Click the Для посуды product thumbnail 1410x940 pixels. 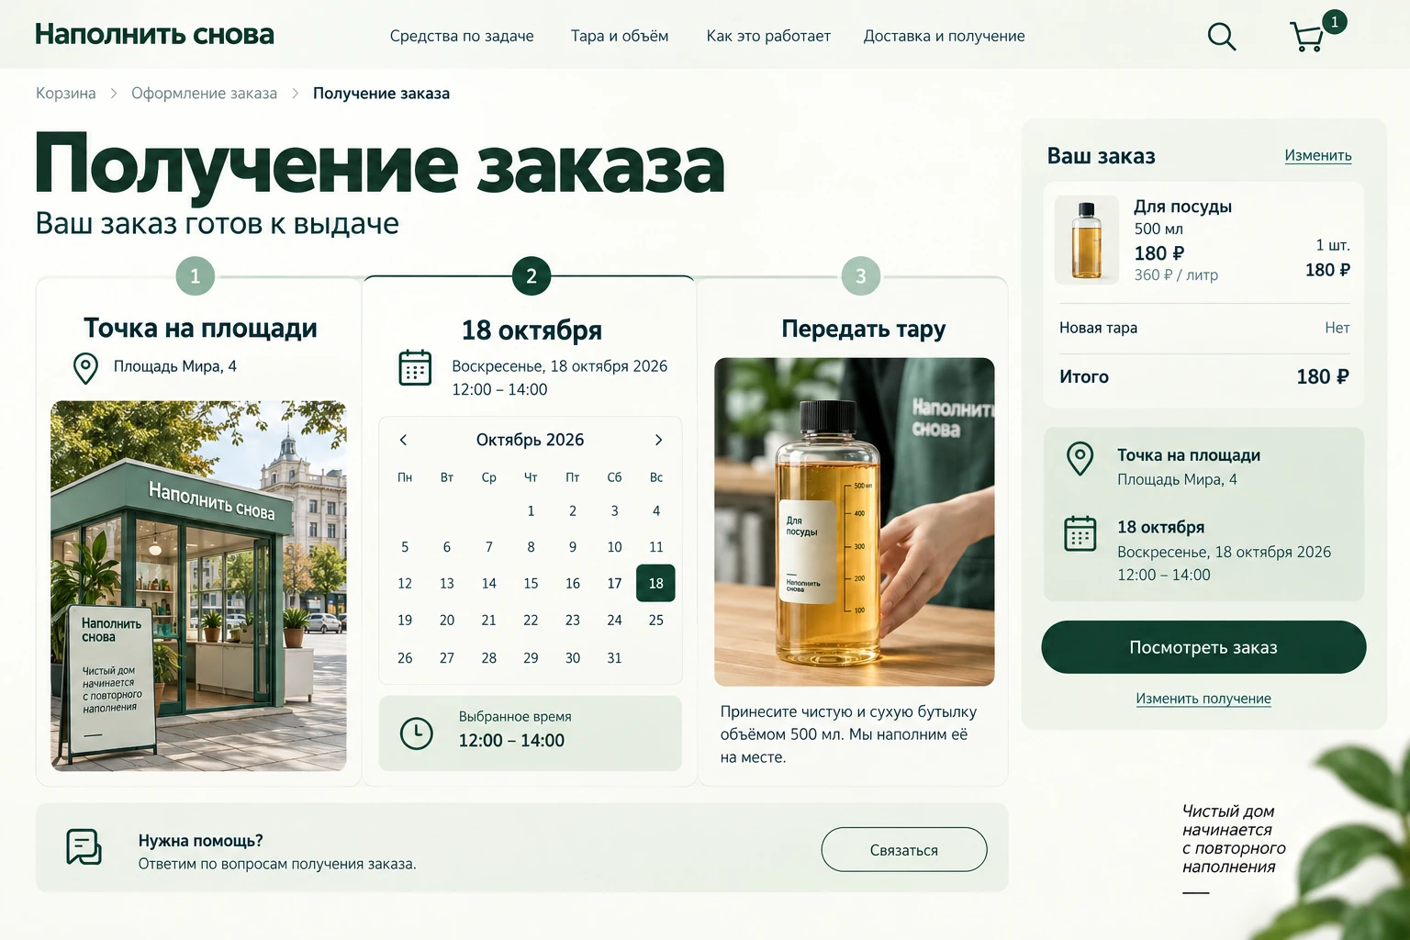point(1086,240)
